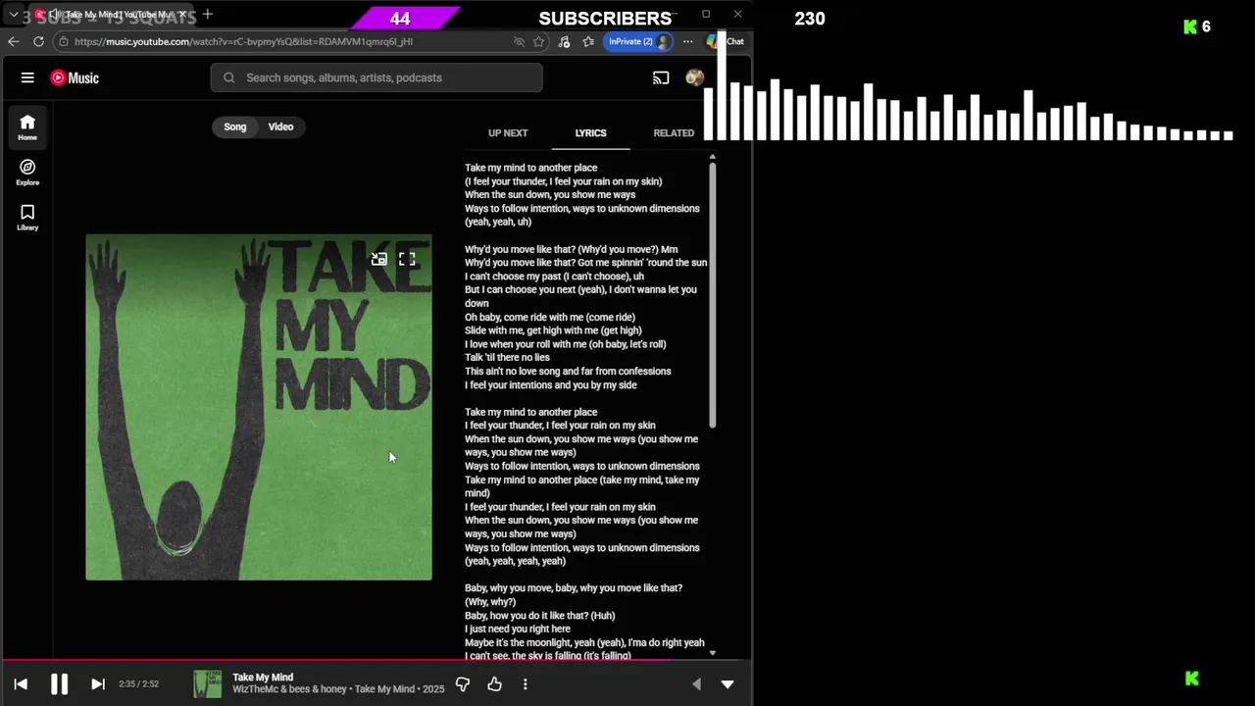Open the YouTube Music hamburger guide menu
Screen dimensions: 1255x706
click(x=27, y=77)
